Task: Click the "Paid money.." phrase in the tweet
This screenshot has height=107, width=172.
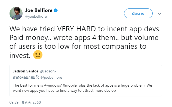Action: [30, 38]
